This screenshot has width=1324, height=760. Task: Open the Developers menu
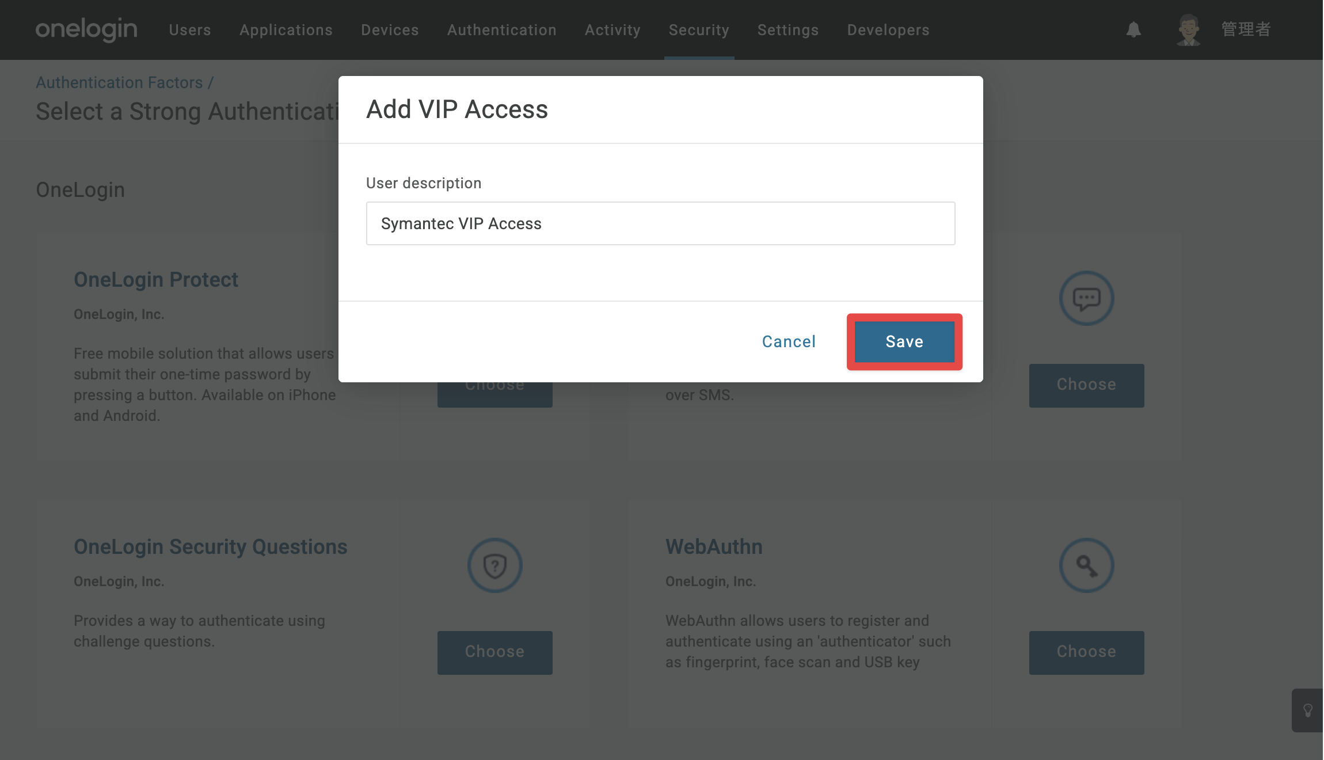coord(888,30)
